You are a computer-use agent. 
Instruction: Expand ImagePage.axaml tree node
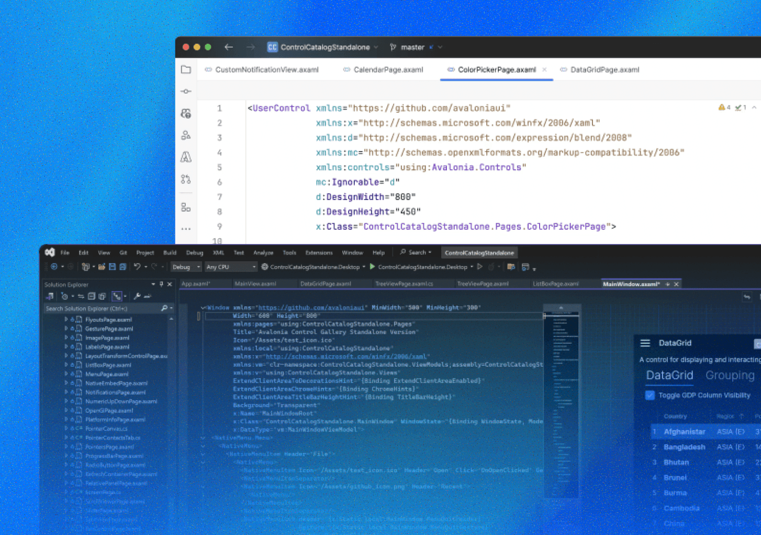(66, 338)
